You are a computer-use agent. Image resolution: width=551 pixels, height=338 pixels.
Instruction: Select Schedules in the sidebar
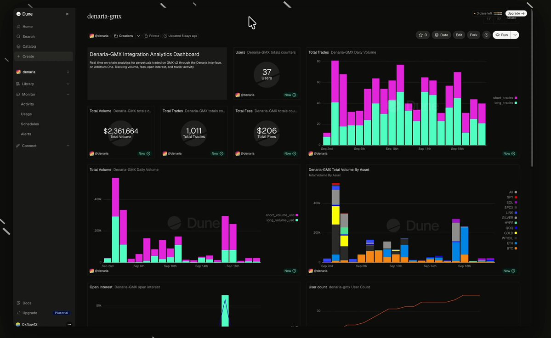(30, 124)
